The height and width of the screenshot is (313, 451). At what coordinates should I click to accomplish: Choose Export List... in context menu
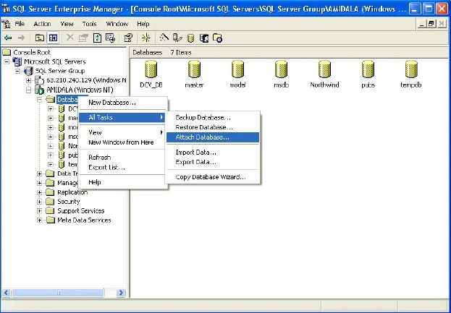click(x=123, y=168)
